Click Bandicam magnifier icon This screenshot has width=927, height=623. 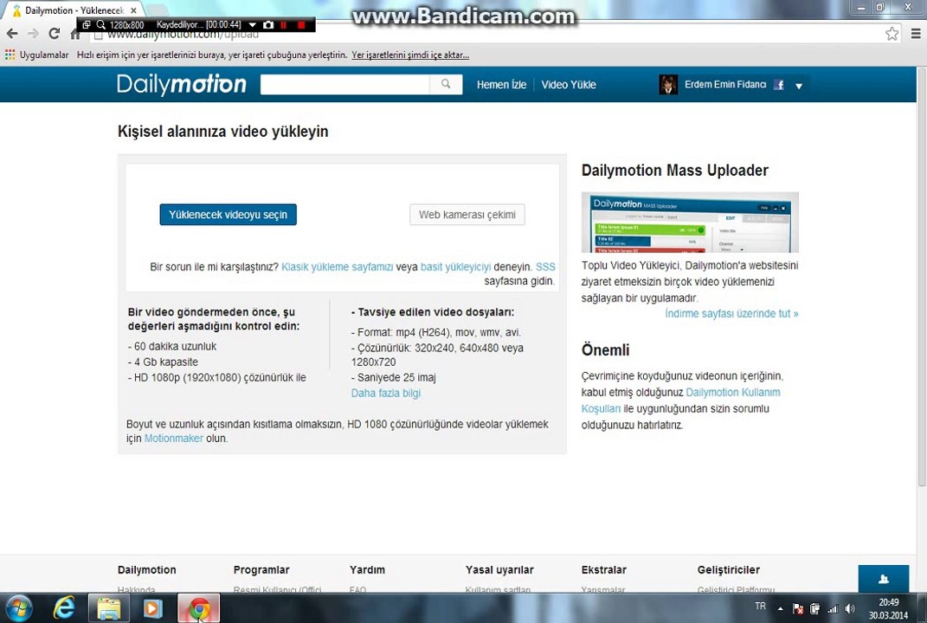(x=100, y=25)
